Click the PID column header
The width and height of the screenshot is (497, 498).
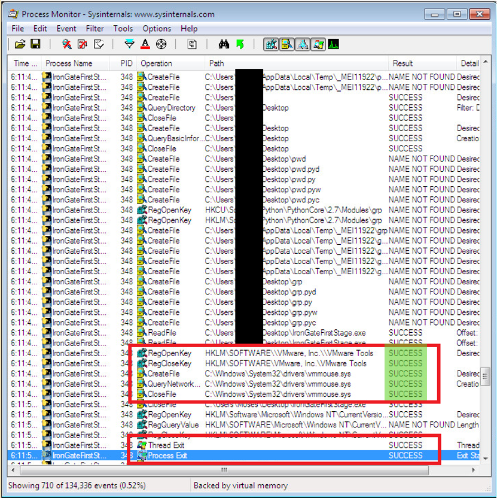pyautogui.click(x=123, y=63)
